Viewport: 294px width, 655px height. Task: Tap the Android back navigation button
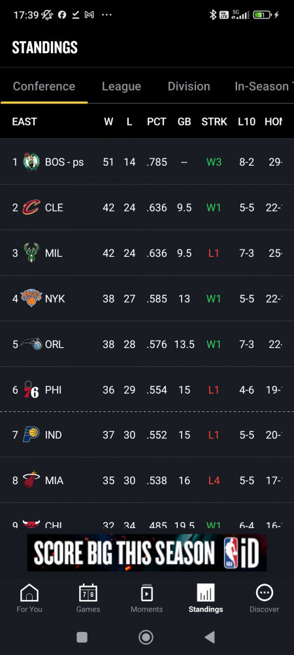pos(210,637)
